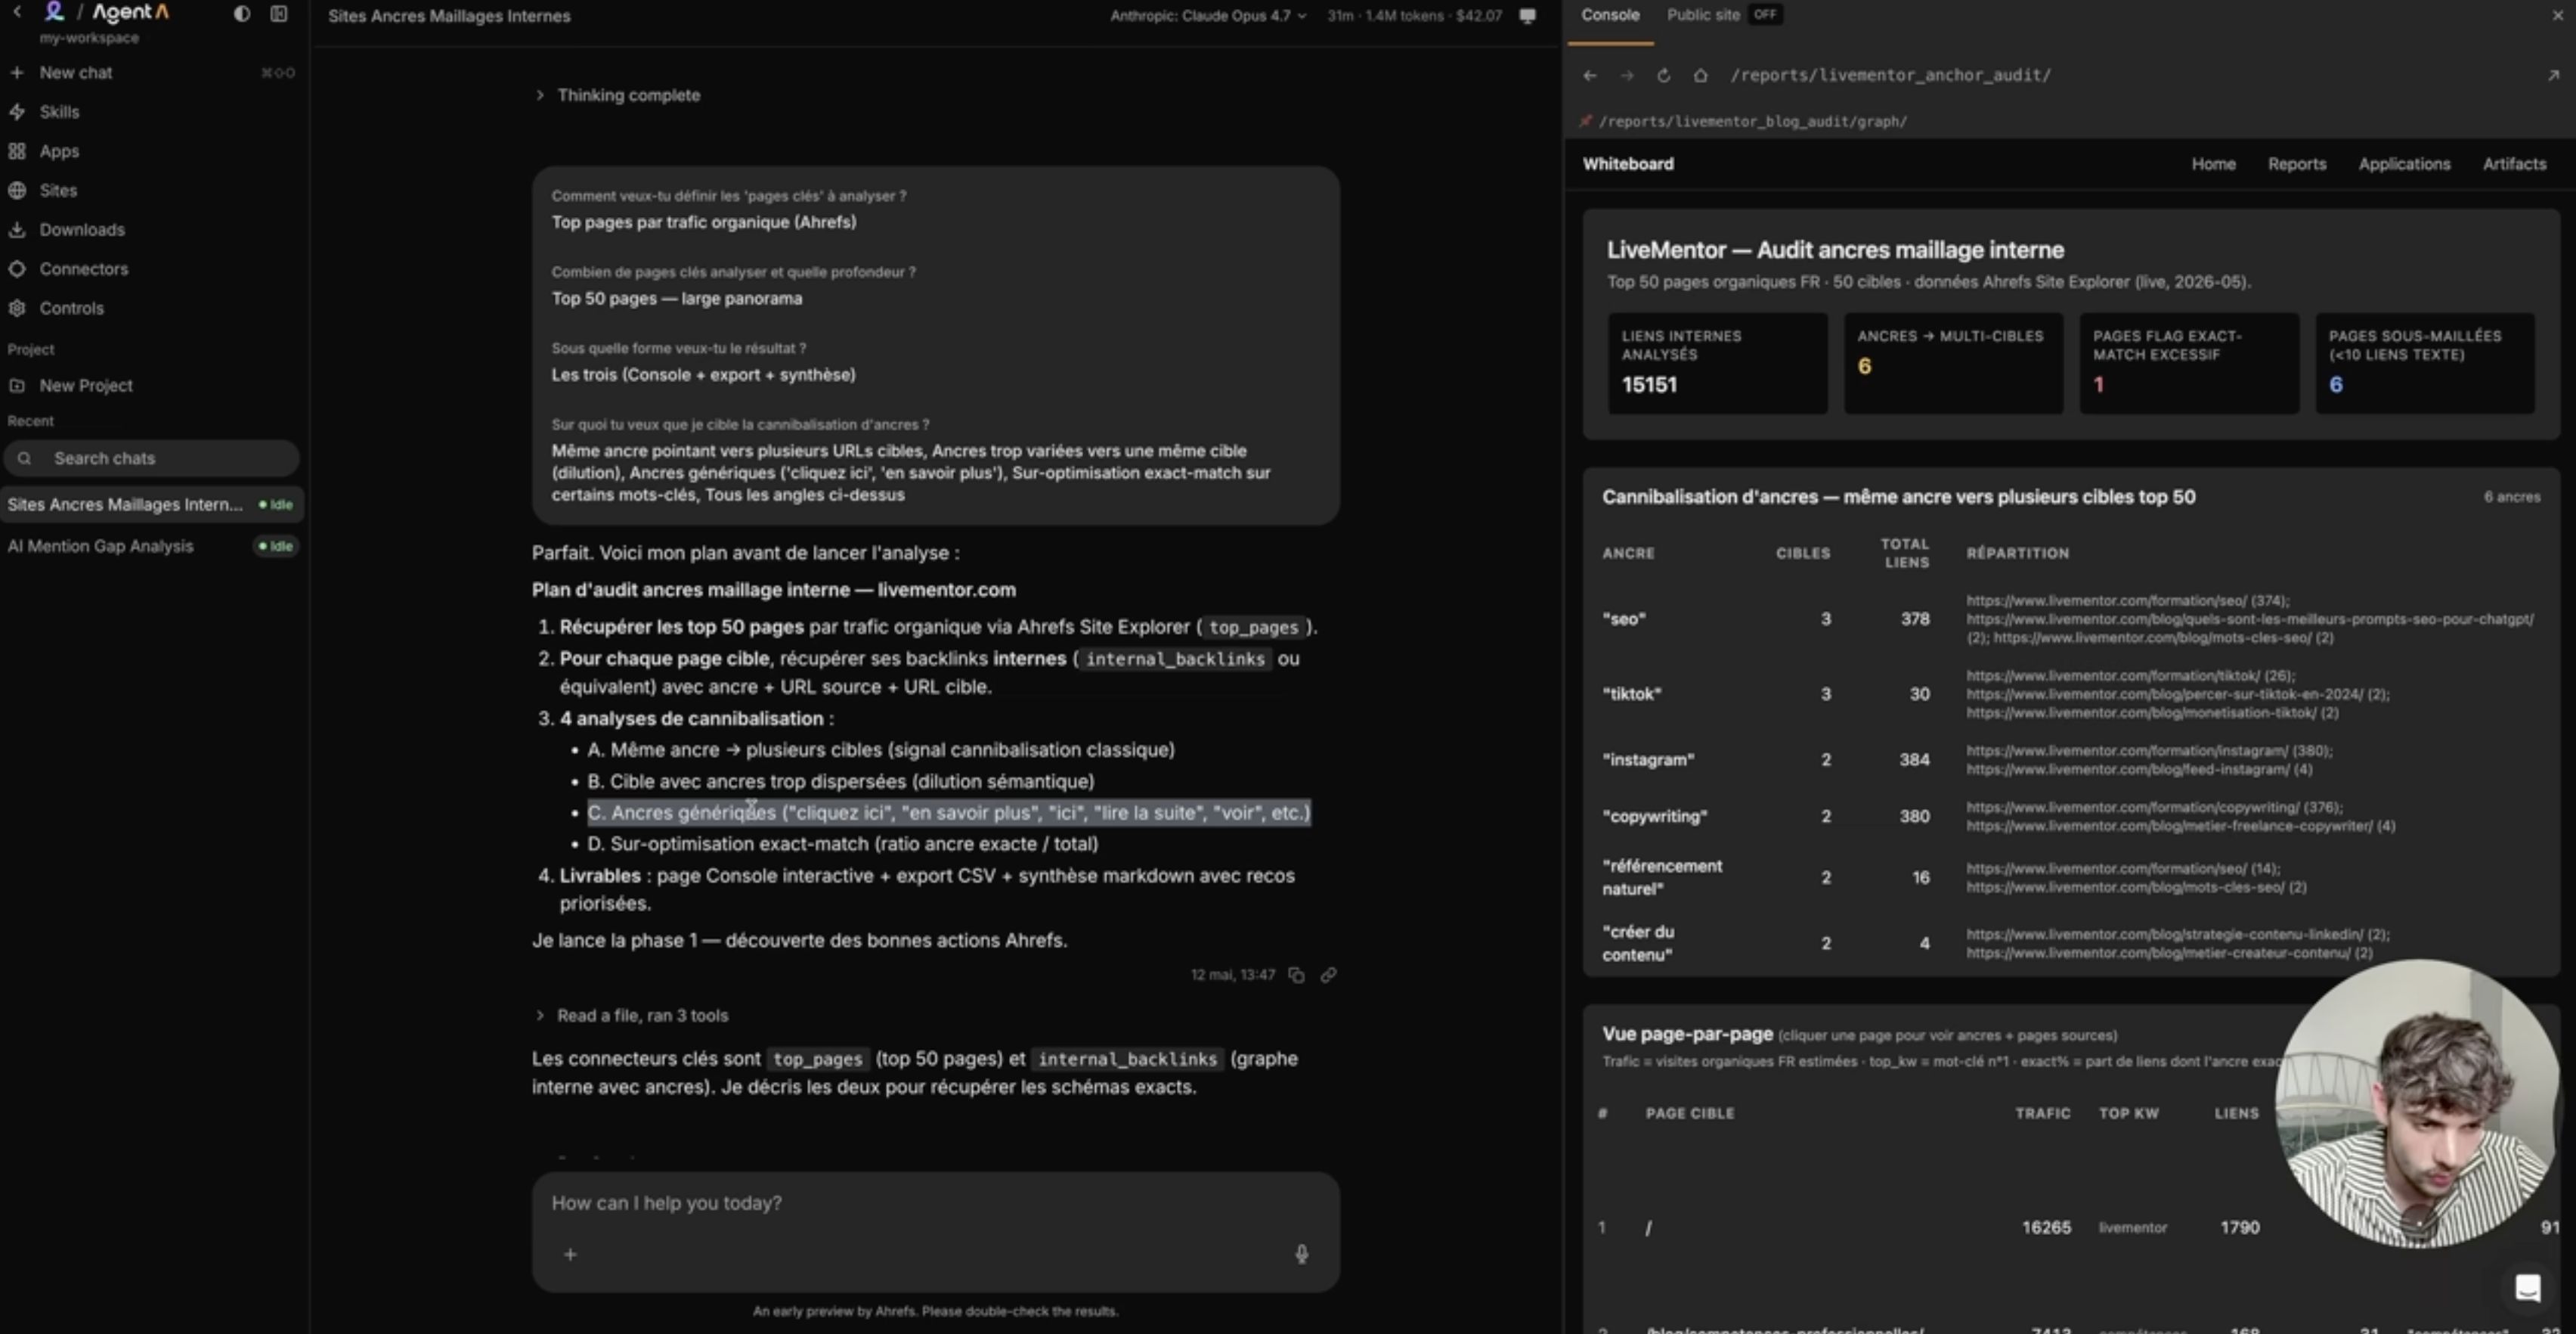Select the "instagram" anchor row
The width and height of the screenshot is (2576, 1334).
click(2070, 759)
